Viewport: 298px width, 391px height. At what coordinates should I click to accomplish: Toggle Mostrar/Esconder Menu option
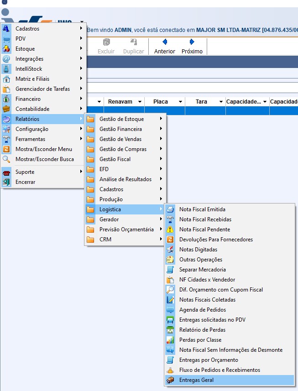click(43, 149)
